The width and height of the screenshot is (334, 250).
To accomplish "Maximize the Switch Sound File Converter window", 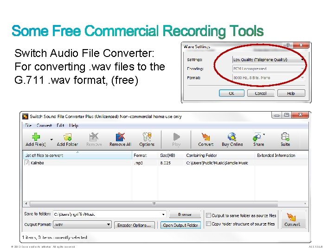I will point(287,115).
